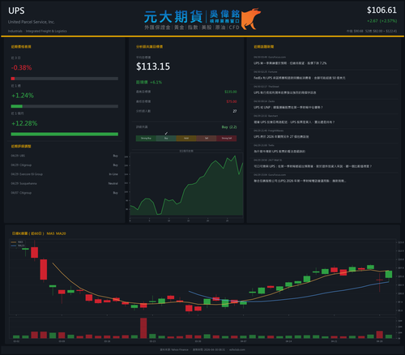Click the last green candlestick on the right

click(389, 274)
